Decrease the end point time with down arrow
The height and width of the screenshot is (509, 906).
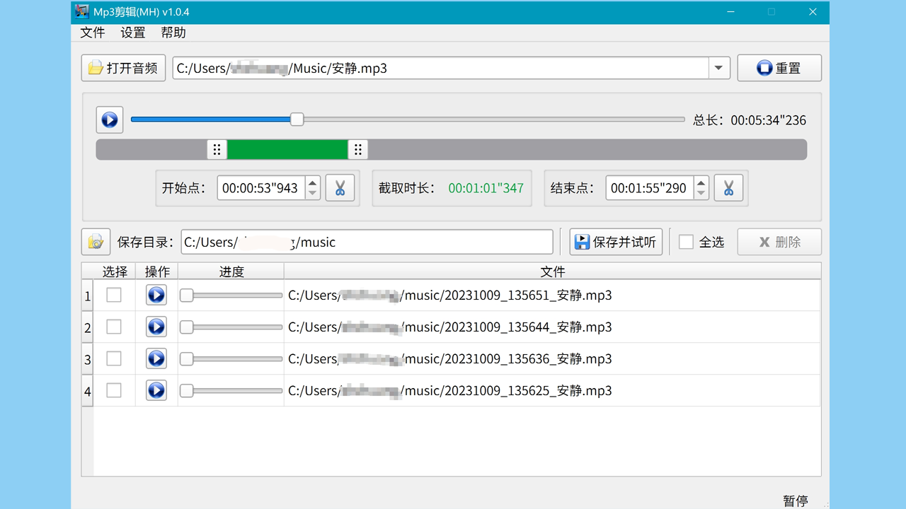[x=701, y=194]
